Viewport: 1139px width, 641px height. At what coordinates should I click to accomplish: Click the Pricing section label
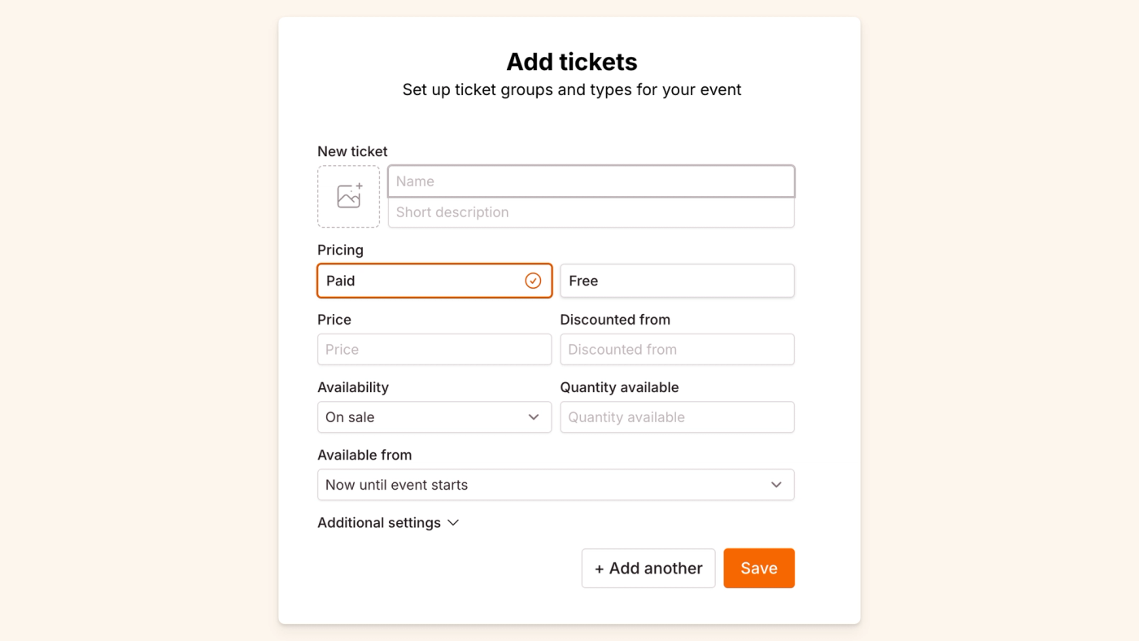coord(340,250)
